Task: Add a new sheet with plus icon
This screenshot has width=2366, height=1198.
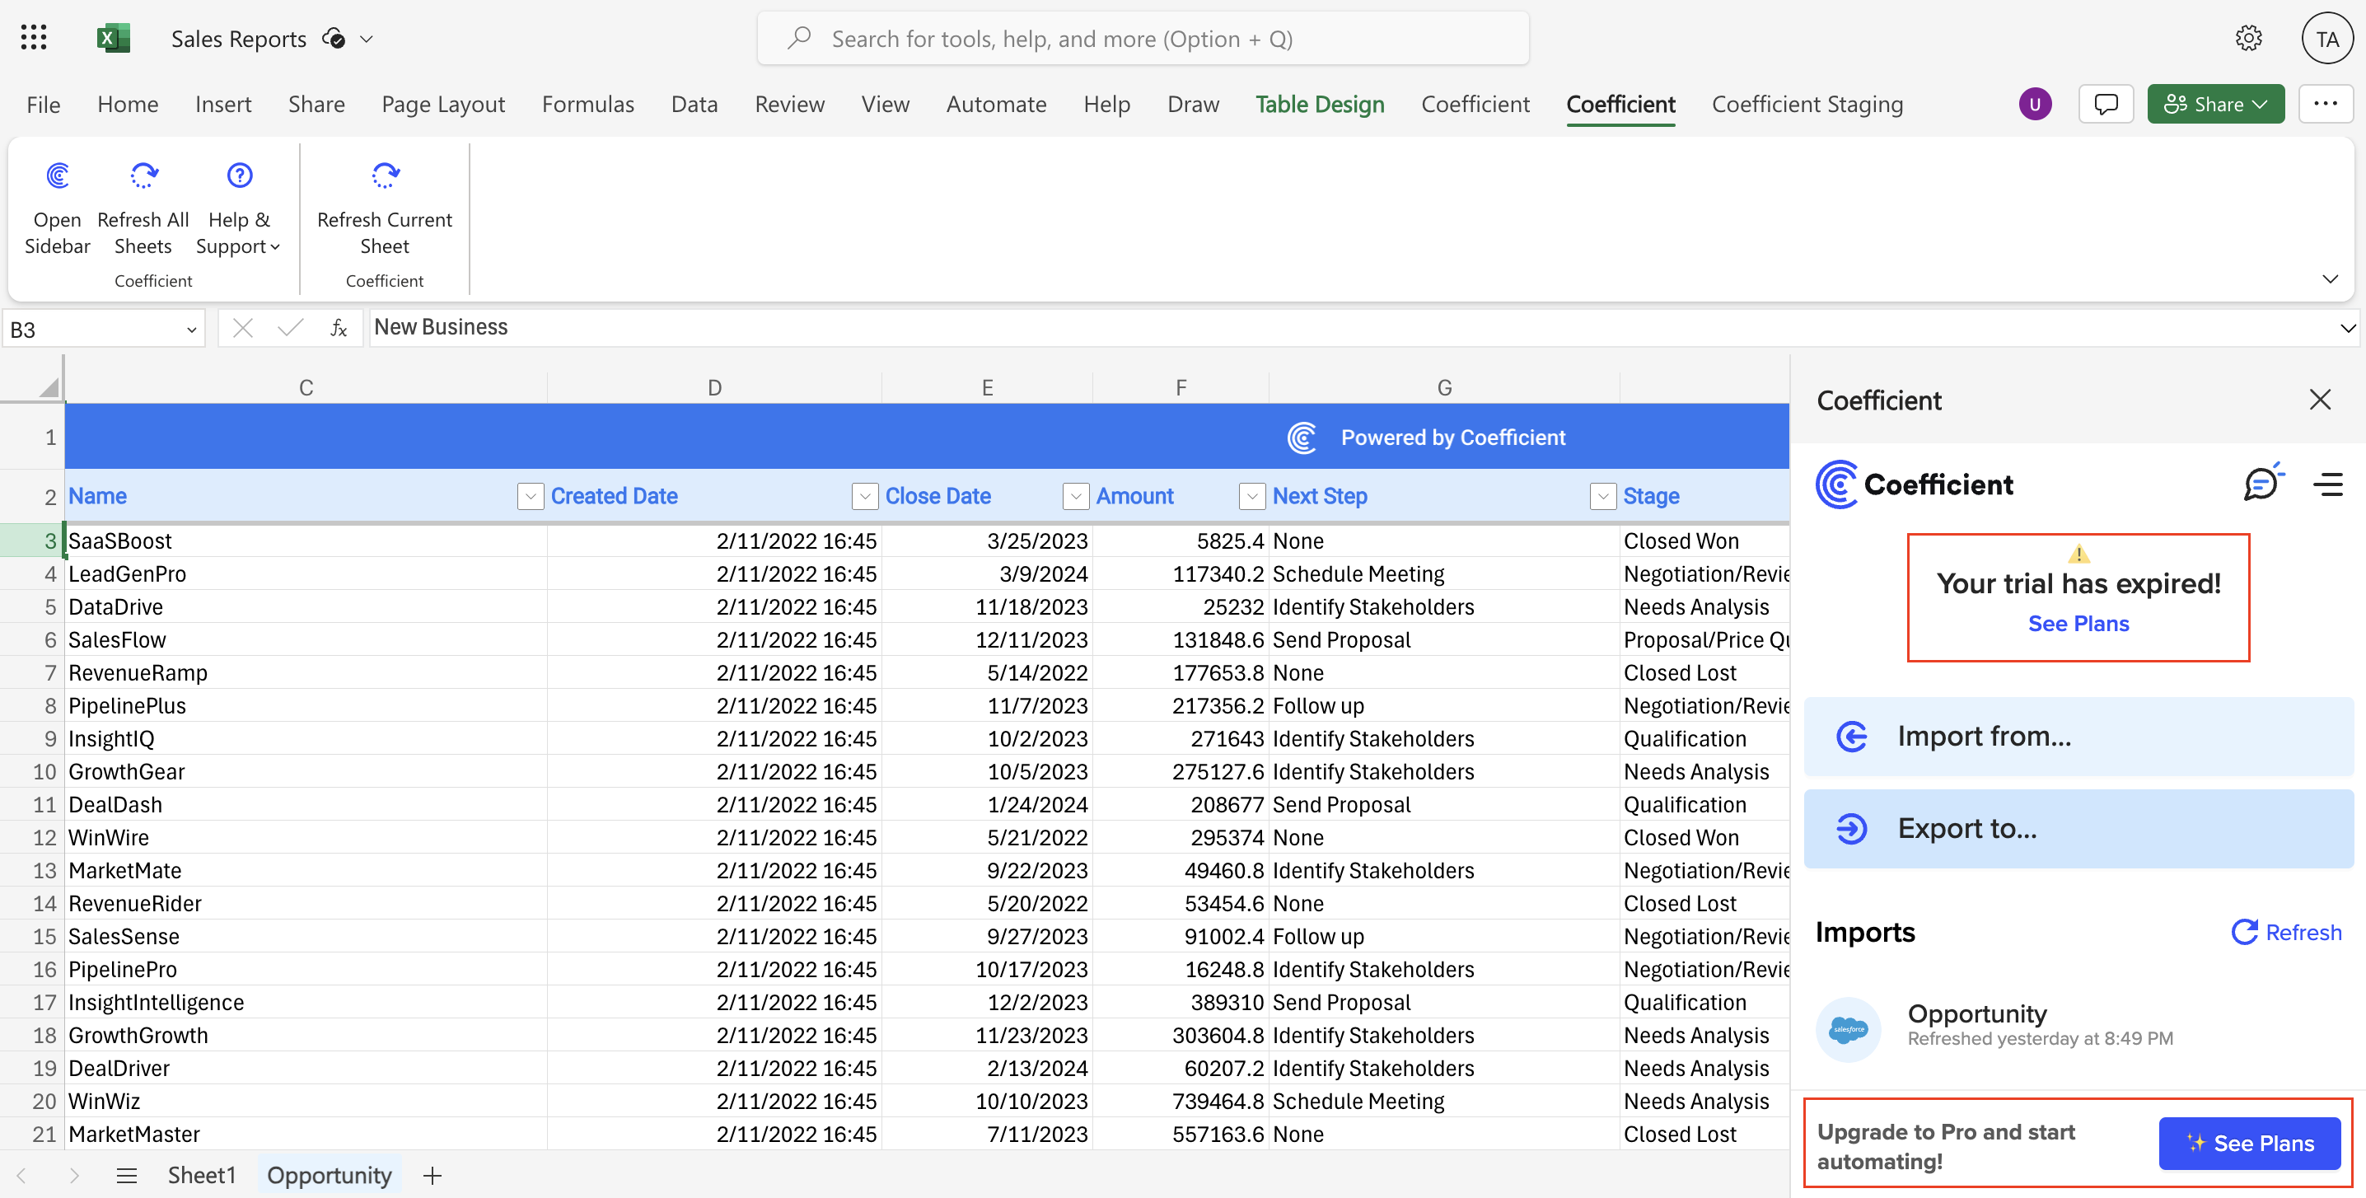Action: click(x=432, y=1176)
